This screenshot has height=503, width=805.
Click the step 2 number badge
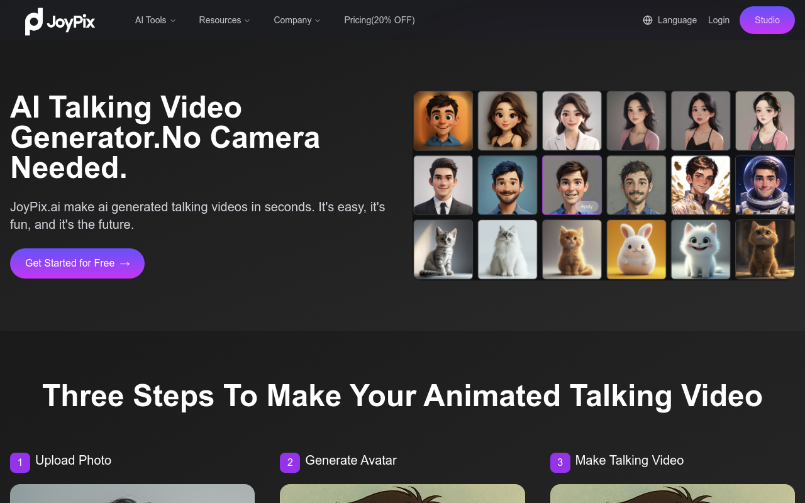[x=290, y=463]
